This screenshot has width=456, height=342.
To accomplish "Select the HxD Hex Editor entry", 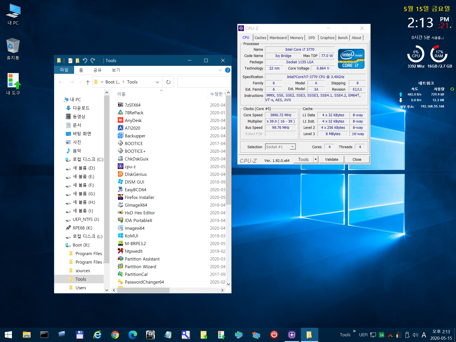I will point(140,213).
